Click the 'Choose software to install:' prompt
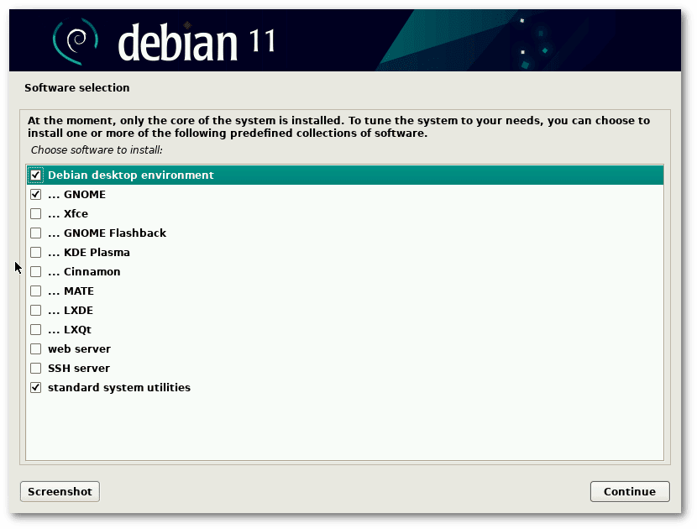 [x=97, y=150]
